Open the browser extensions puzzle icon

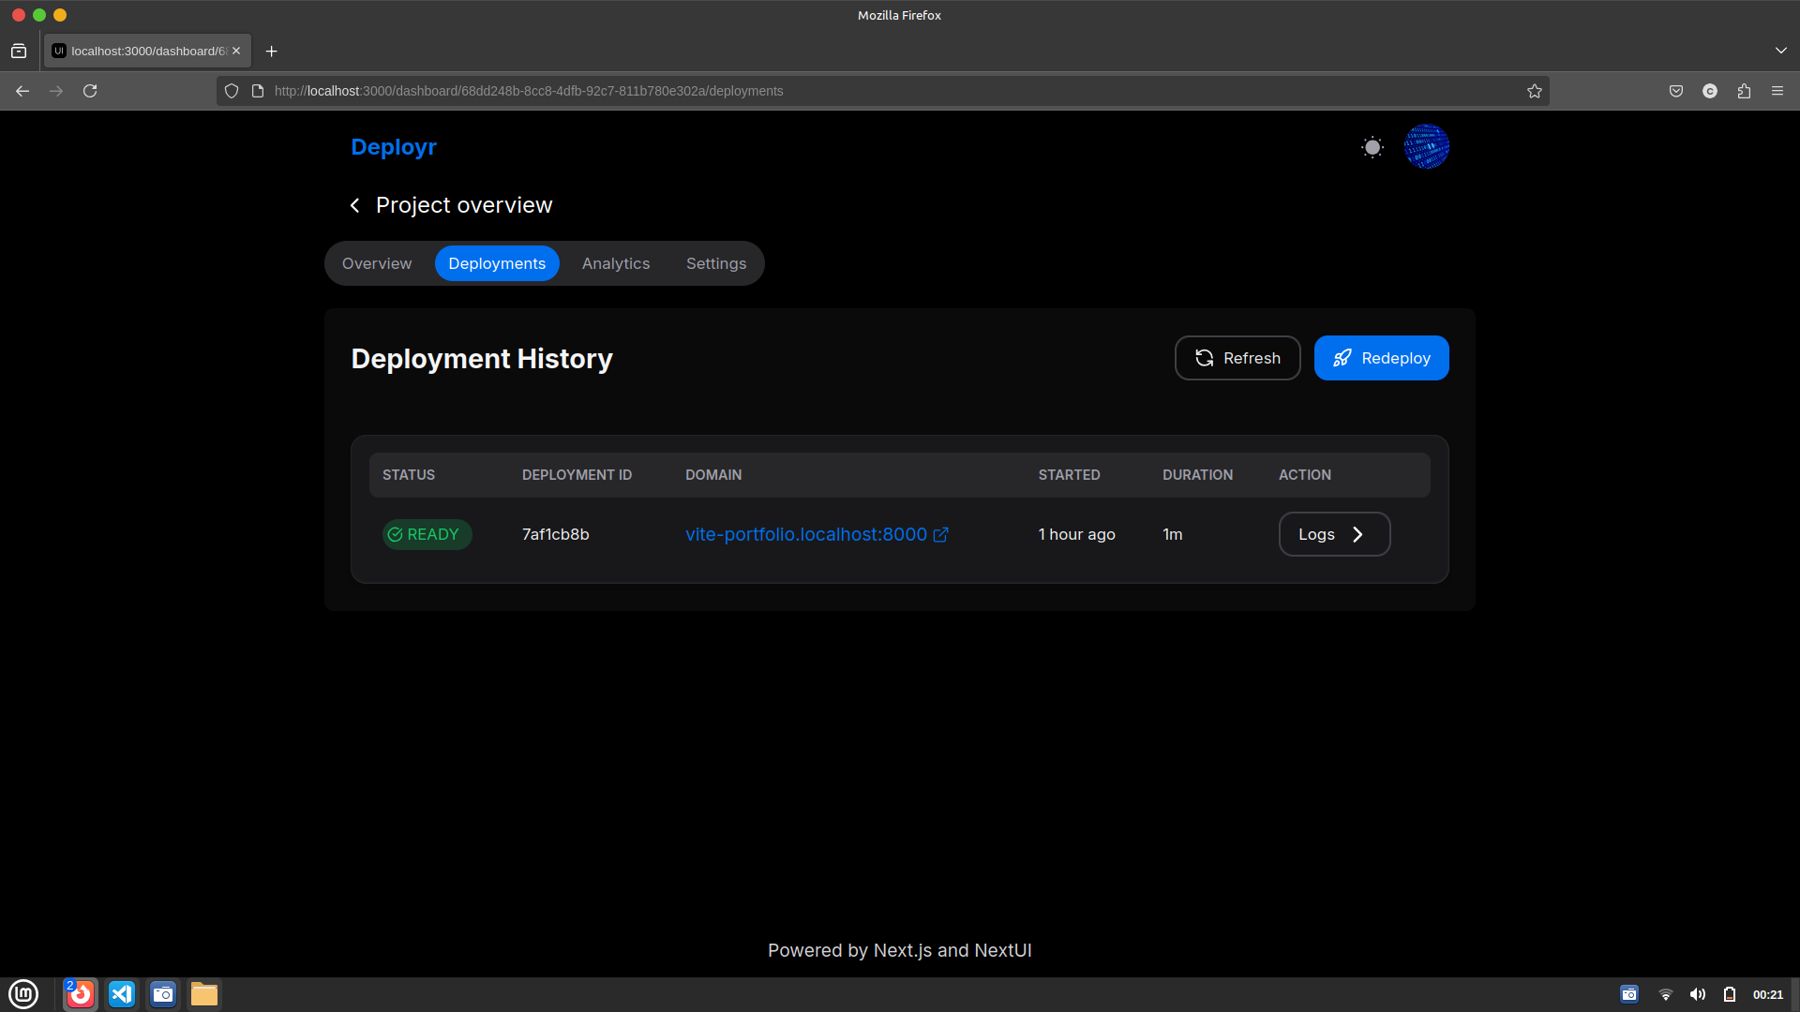click(1744, 91)
